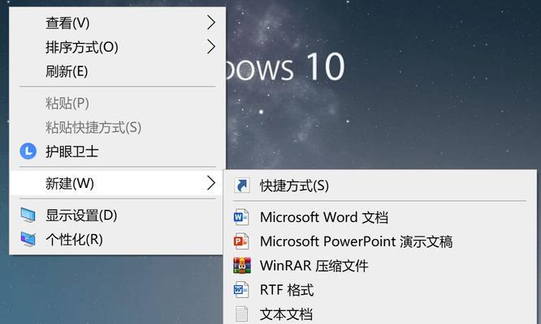Screen dimensions: 541x324
Task: Create a new 快捷方式(S) shortcut
Action: pyautogui.click(x=380, y=185)
